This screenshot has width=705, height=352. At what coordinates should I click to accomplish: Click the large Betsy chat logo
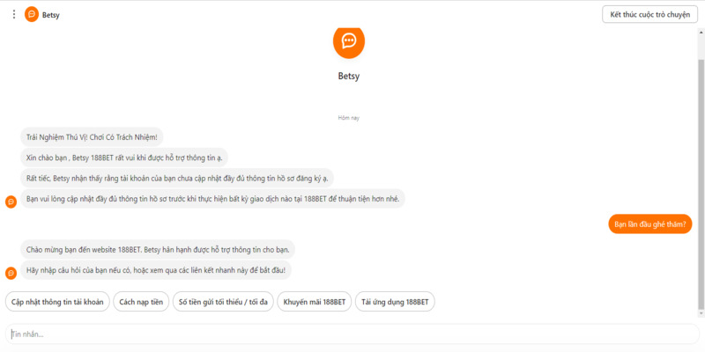pyautogui.click(x=348, y=40)
